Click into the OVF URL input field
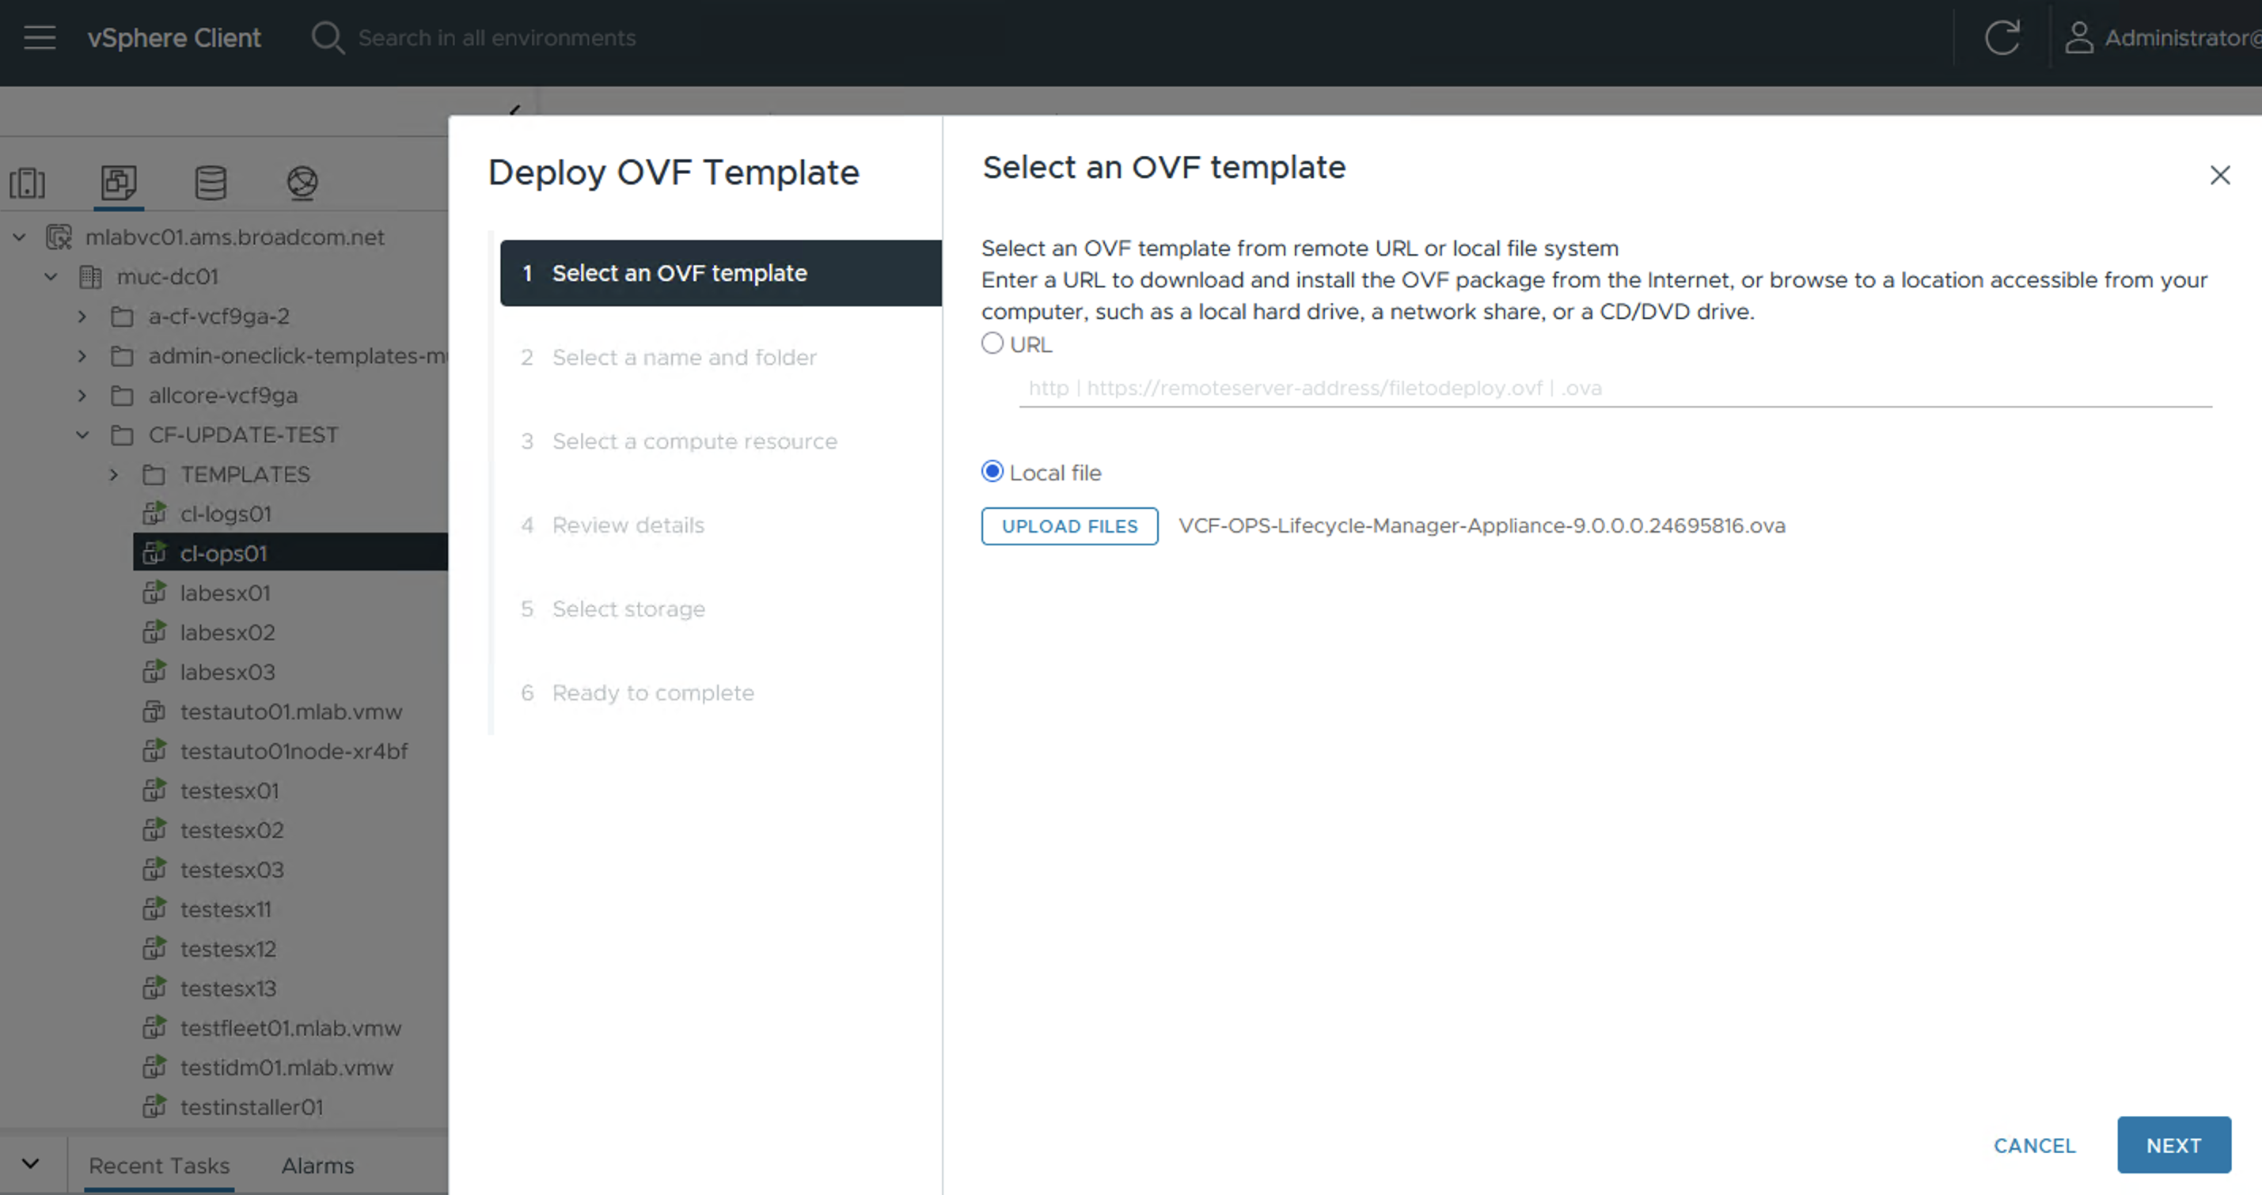 tap(1614, 388)
